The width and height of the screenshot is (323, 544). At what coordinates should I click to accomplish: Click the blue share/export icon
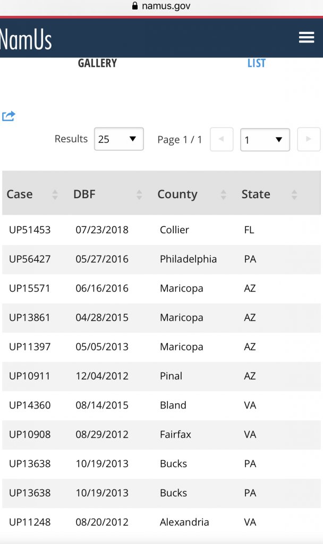point(8,116)
